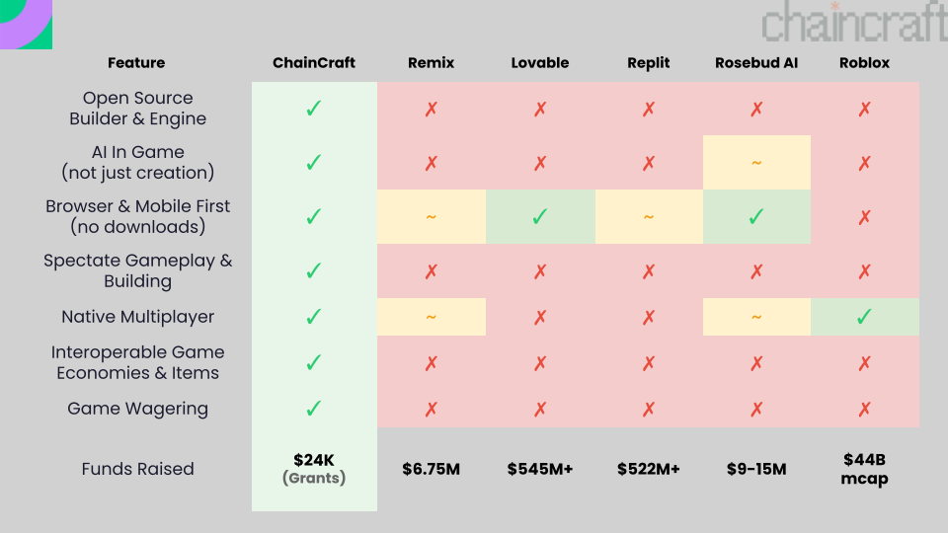Click Lovable's $545M+ funds value
The image size is (948, 533).
click(540, 469)
